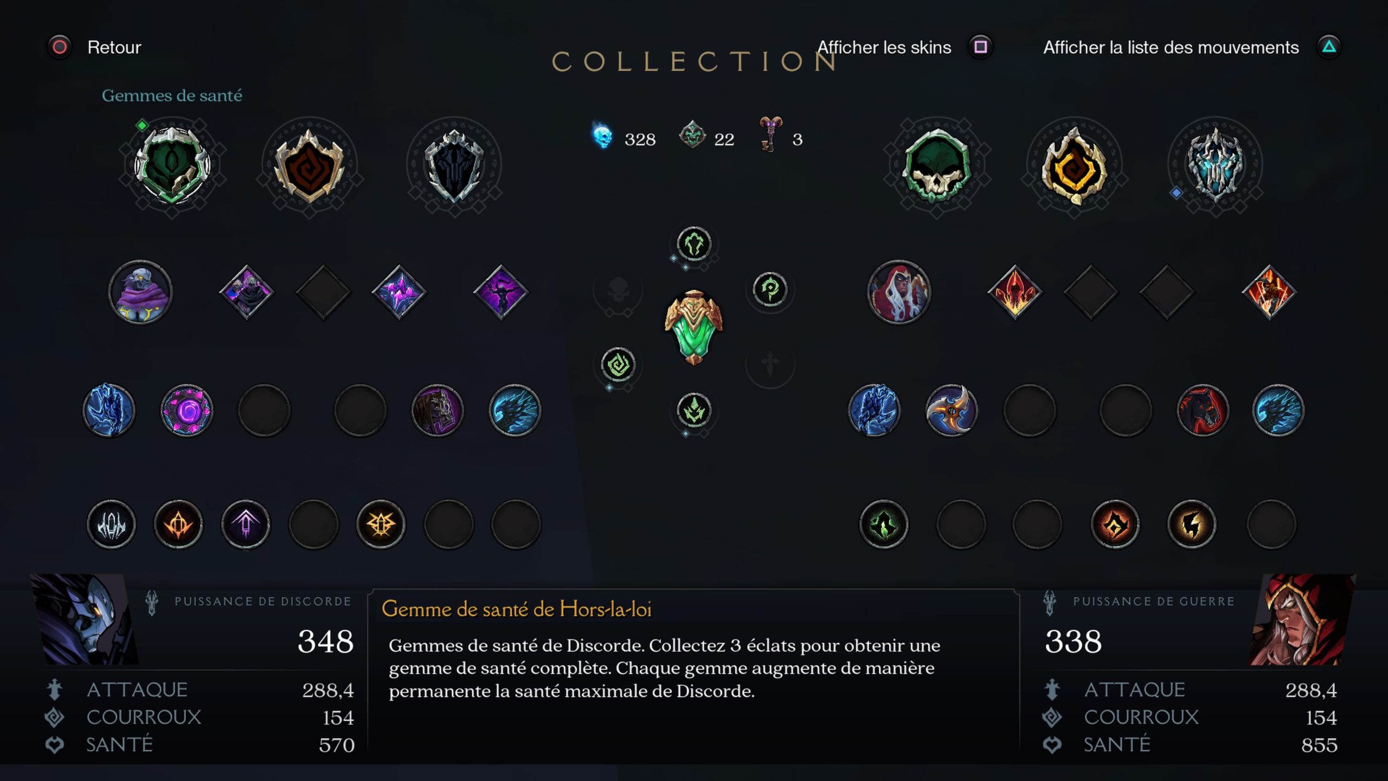The width and height of the screenshot is (1388, 781).
Task: Click the key count icon showing 3
Action: tap(770, 135)
